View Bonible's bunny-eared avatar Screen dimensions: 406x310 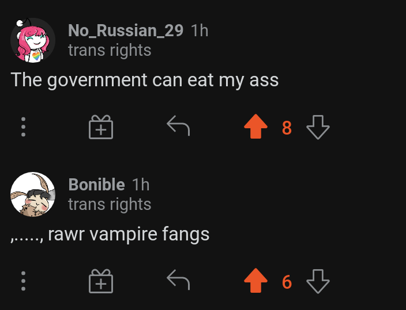coord(33,194)
